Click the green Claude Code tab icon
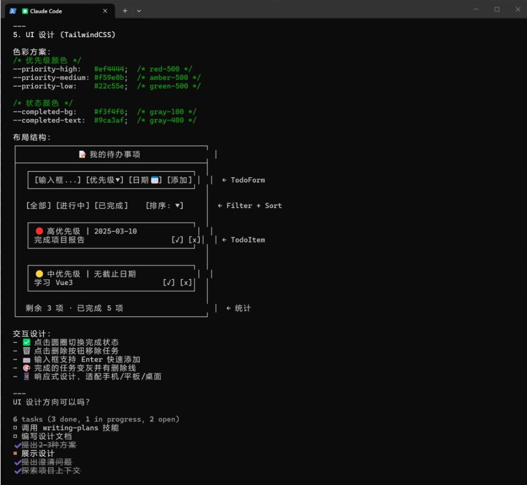Screen dimensions: 527x485 click(25, 11)
